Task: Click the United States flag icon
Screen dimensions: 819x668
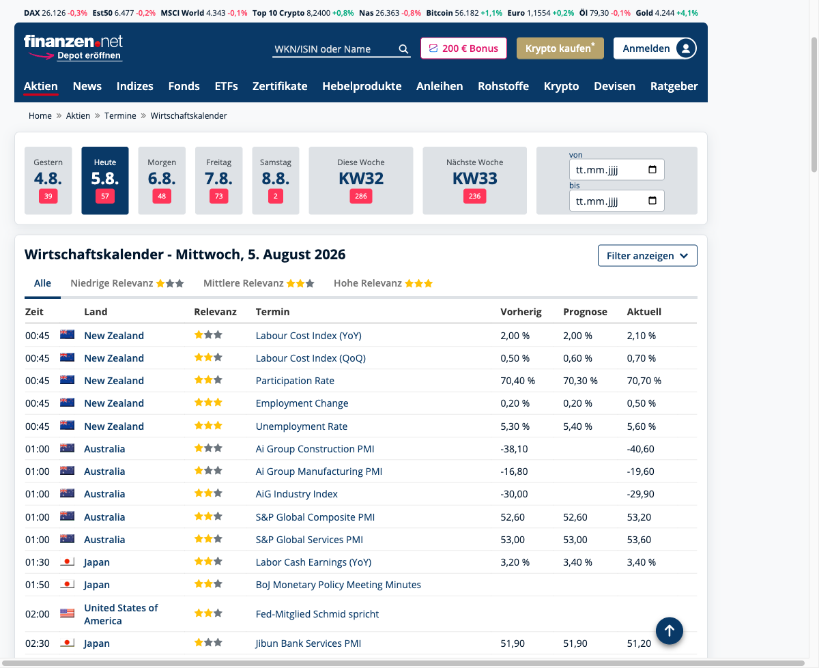Action: [x=67, y=613]
